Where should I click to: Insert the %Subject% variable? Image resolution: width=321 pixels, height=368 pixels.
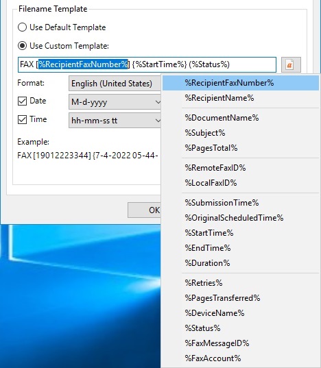[241, 133]
